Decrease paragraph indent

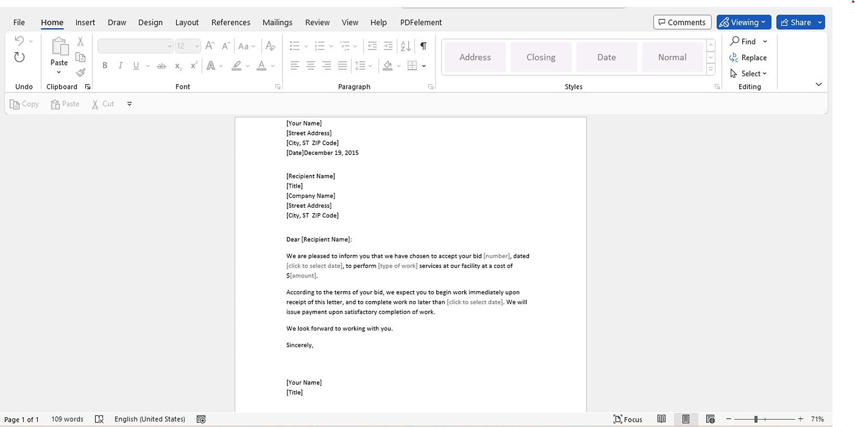click(372, 46)
